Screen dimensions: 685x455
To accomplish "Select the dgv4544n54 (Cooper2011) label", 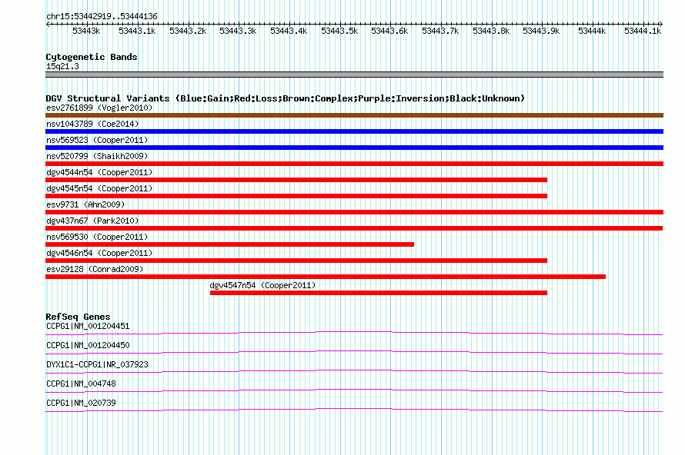I will pyautogui.click(x=99, y=172).
